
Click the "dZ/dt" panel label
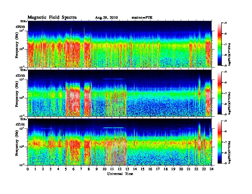pyautogui.click(x=20, y=124)
